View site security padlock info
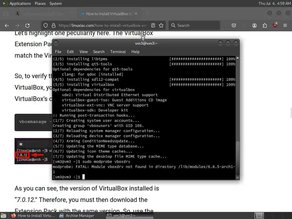The width and height of the screenshot is (292, 219). [x=54, y=25]
